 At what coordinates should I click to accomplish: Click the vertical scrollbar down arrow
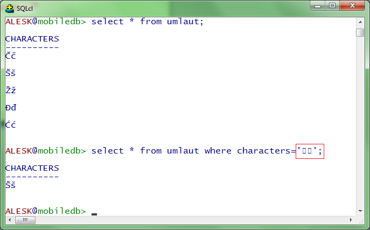tap(360, 211)
